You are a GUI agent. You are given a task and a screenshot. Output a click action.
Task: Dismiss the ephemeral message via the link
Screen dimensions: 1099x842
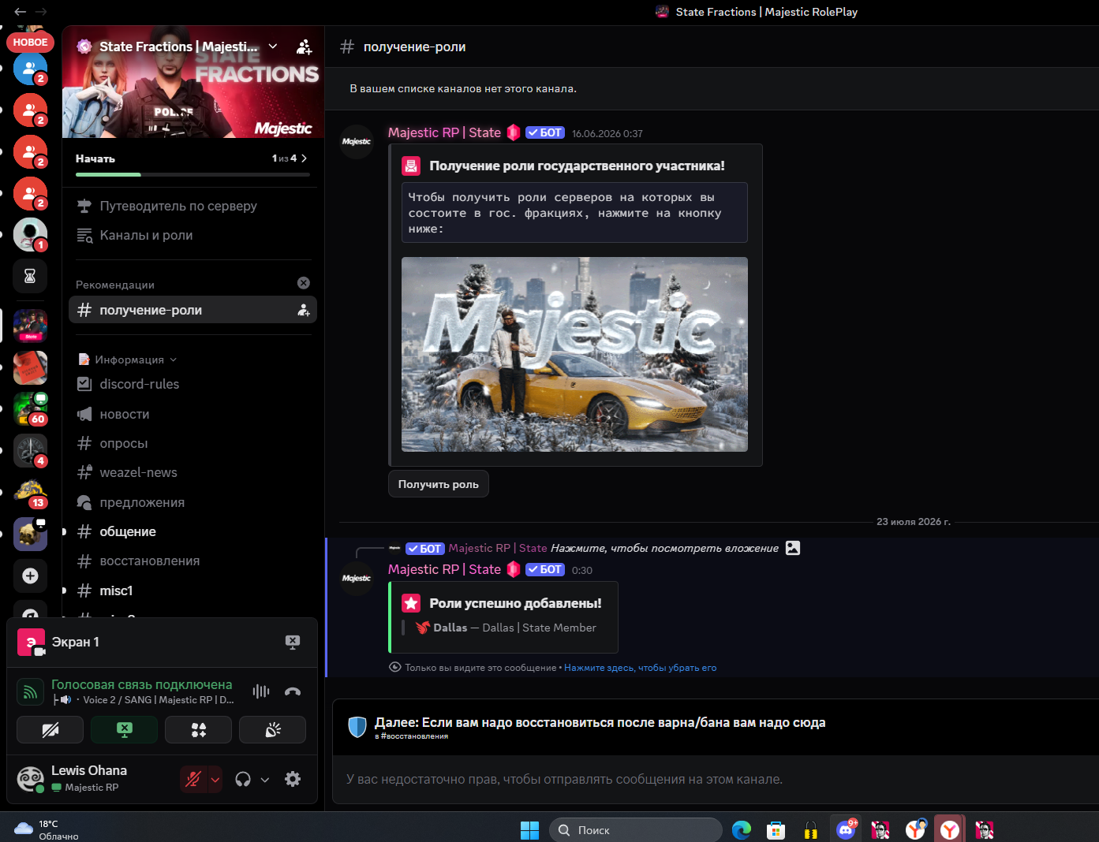coord(641,668)
